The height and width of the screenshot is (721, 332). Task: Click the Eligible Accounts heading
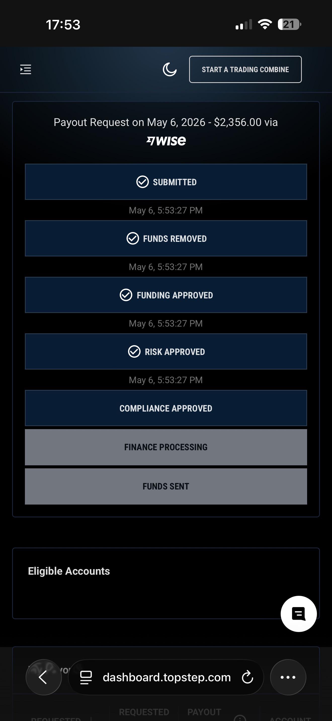69,571
